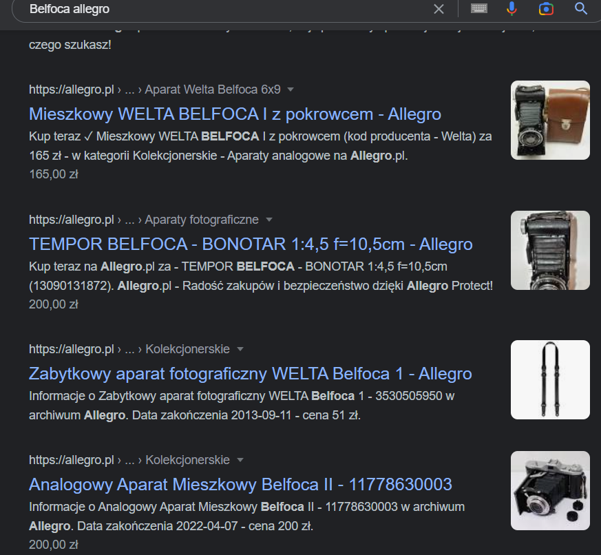
Task: Start voice search with microphone icon
Action: tap(512, 8)
